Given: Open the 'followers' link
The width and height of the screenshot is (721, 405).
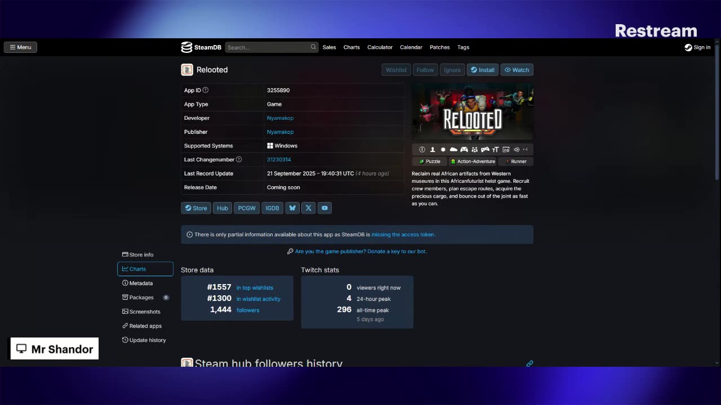Looking at the screenshot, I should [x=248, y=310].
